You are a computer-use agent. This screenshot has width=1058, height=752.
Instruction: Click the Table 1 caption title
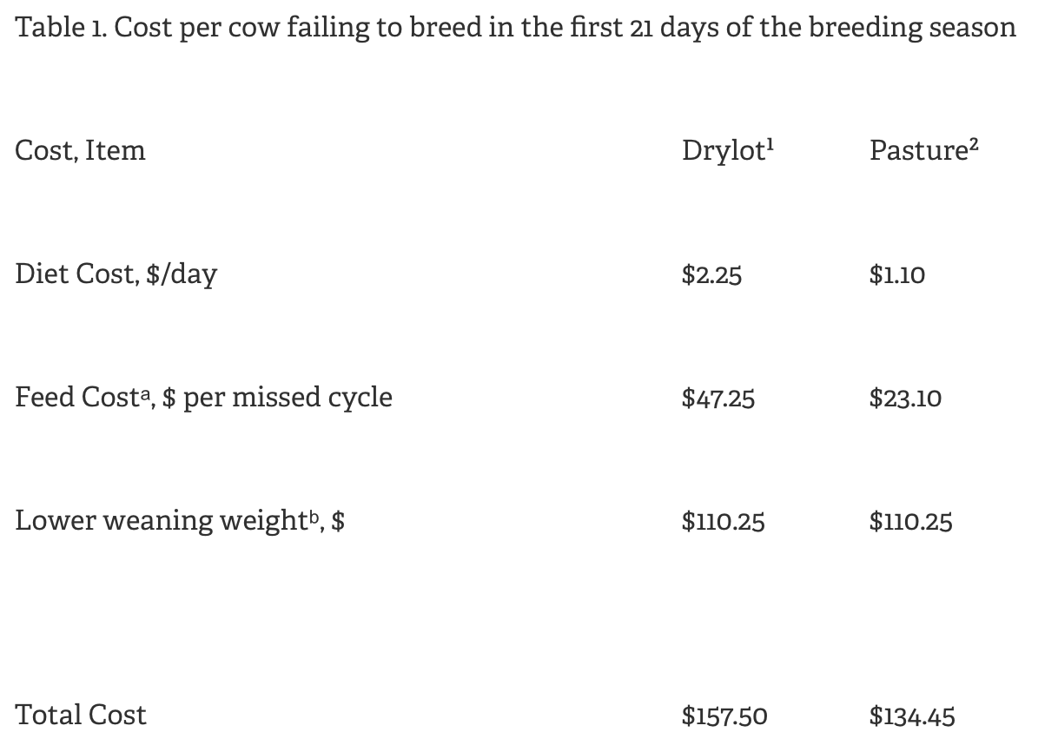click(516, 28)
